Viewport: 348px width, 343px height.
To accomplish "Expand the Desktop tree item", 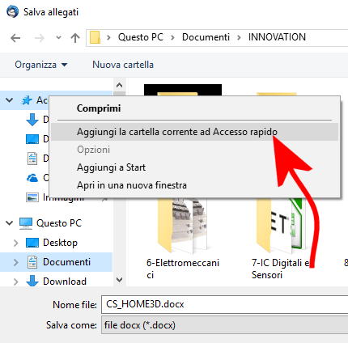I will pos(16,243).
